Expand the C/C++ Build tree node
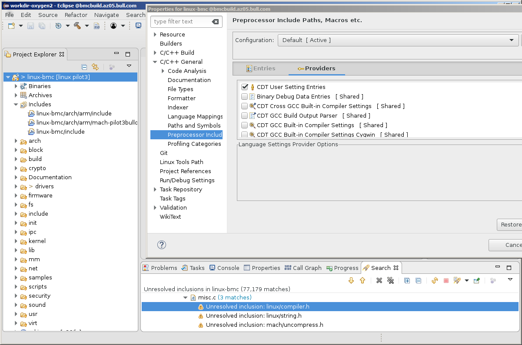522x345 pixels. [x=155, y=53]
